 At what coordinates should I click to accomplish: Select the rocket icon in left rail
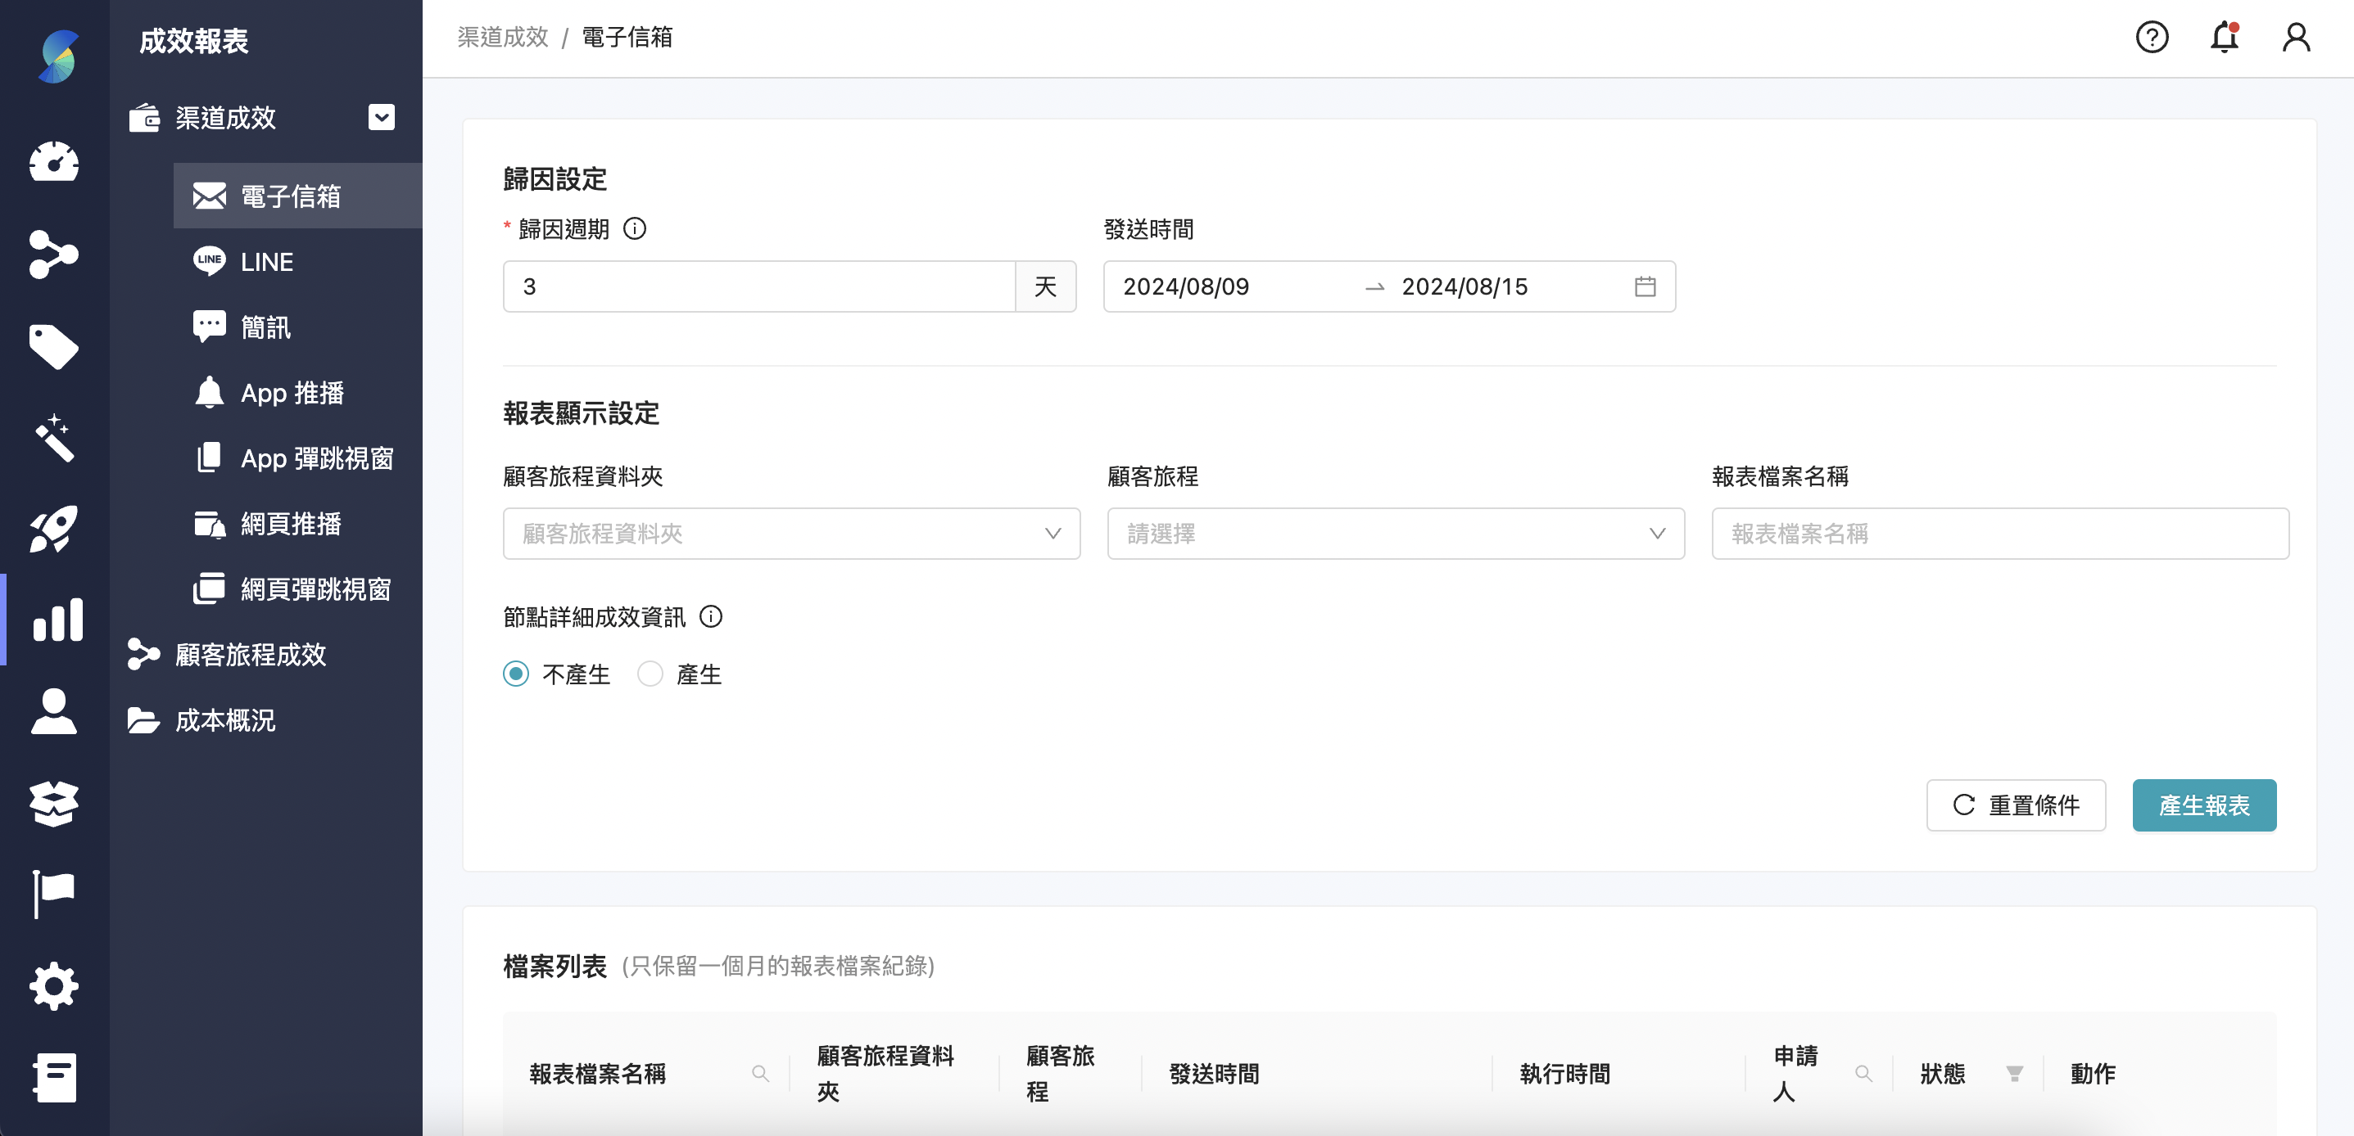[x=54, y=530]
